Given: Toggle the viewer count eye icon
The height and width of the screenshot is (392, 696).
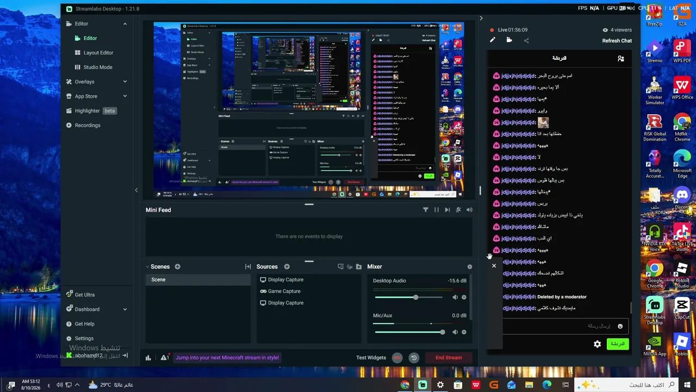Looking at the screenshot, I should pos(605,30).
